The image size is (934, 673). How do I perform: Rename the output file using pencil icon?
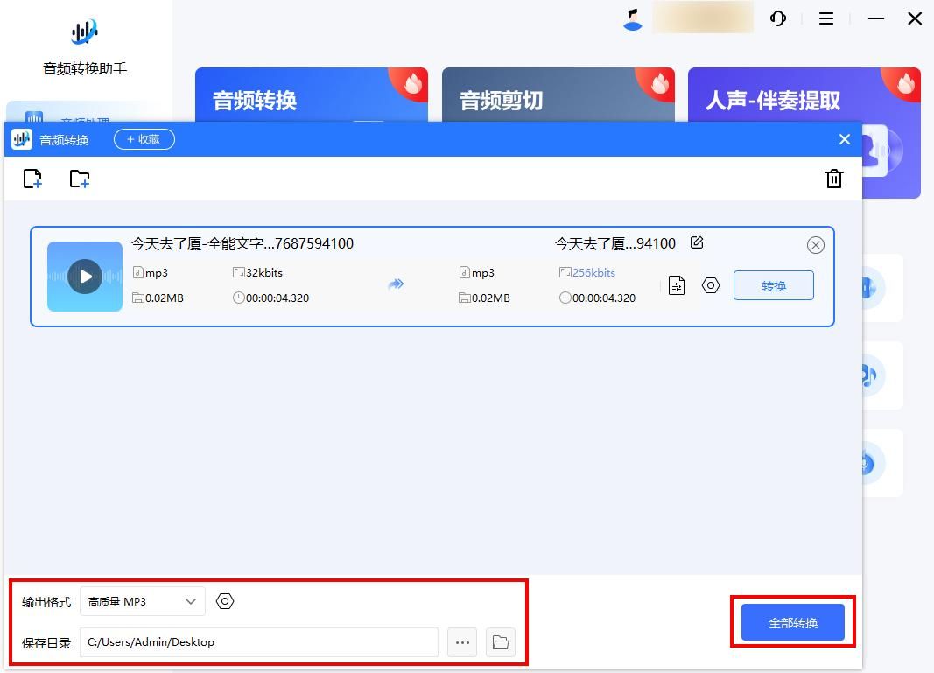click(x=697, y=243)
